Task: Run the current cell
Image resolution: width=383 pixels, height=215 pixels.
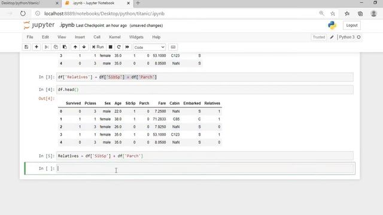Action: (x=98, y=47)
